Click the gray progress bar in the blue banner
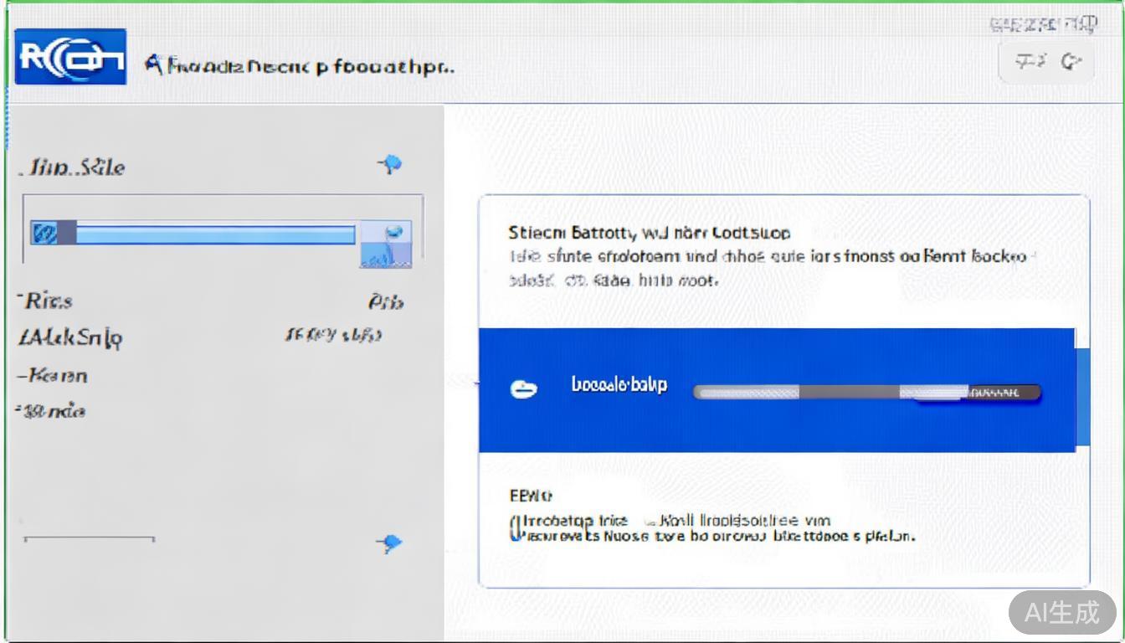1125x643 pixels. 829,391
